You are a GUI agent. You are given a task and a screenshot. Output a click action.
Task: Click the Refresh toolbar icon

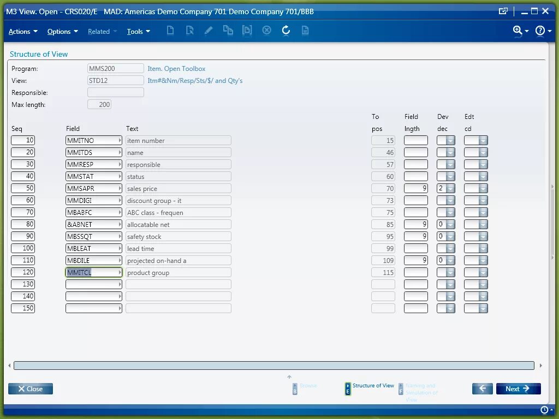coord(286,31)
